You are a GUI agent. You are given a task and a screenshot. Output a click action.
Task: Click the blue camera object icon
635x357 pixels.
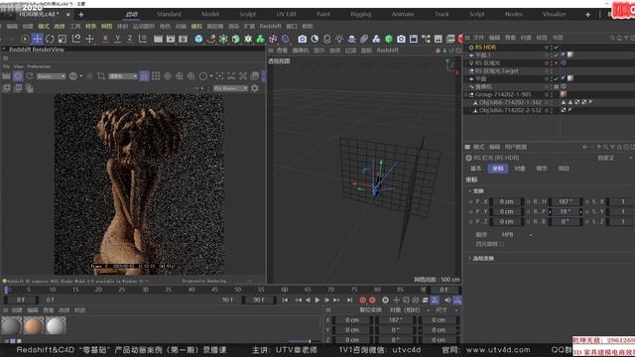pos(302,39)
